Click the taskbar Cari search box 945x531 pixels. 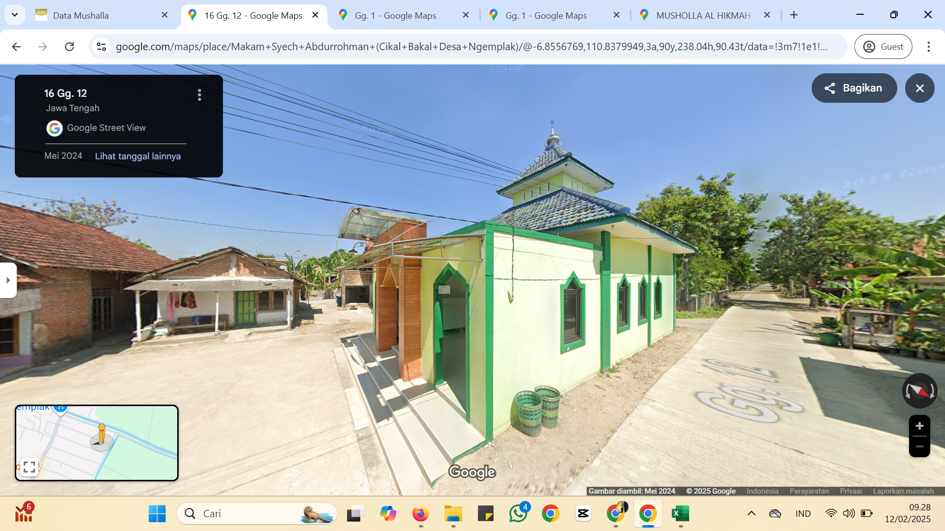[257, 514]
